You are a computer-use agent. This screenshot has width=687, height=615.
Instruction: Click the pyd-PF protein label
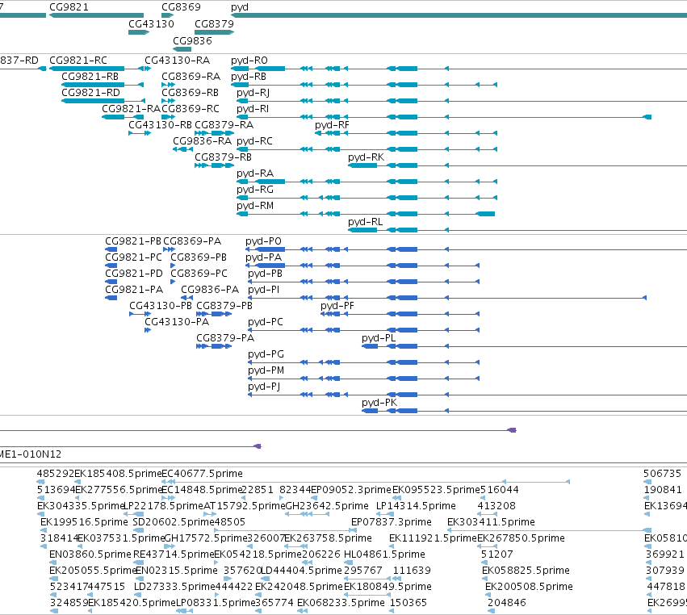coord(337,306)
